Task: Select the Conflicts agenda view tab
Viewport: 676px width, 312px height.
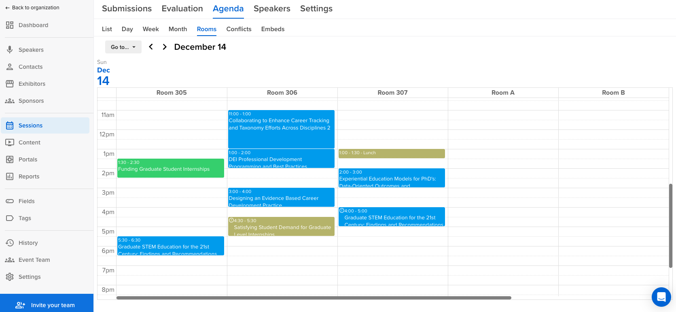Action: pos(239,29)
